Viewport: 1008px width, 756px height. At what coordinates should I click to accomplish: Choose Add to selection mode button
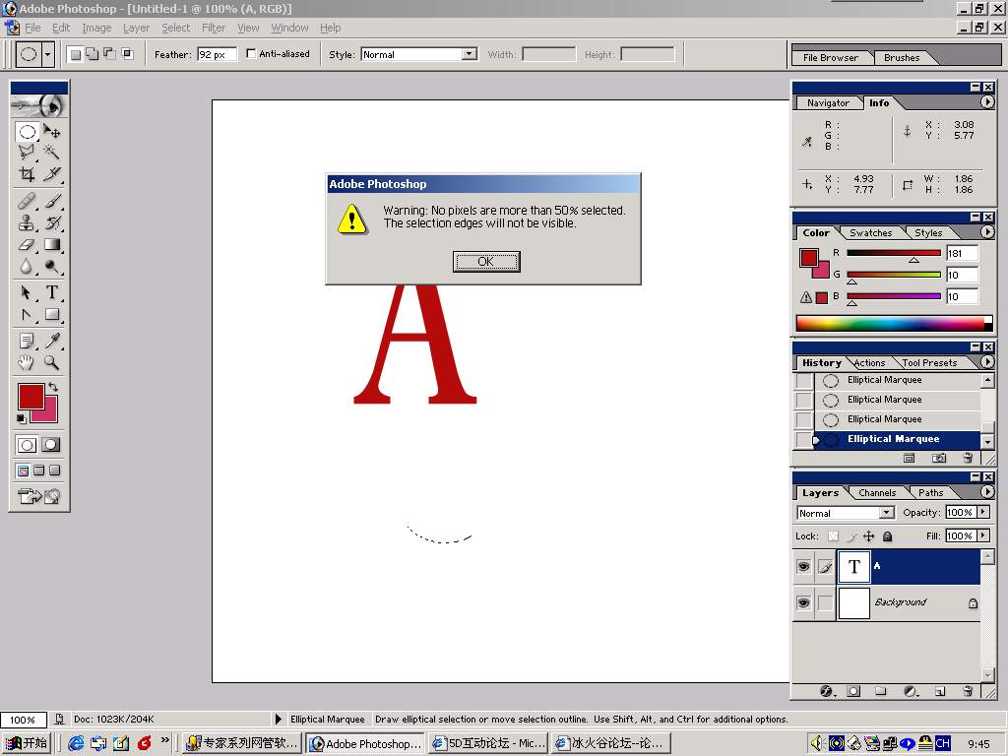pos(93,54)
